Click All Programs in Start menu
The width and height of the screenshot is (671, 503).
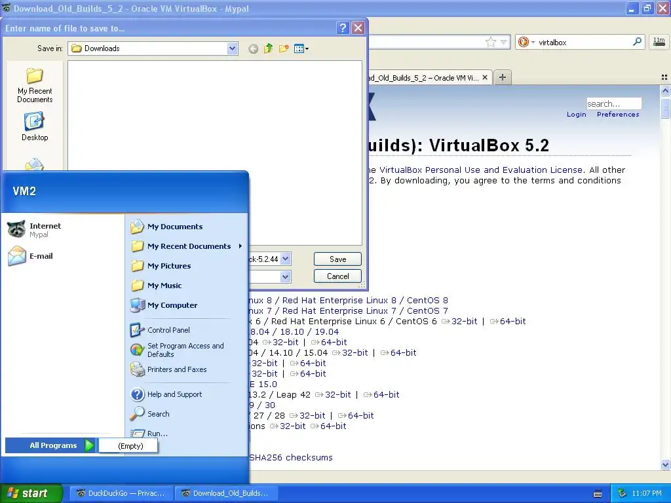click(x=51, y=445)
